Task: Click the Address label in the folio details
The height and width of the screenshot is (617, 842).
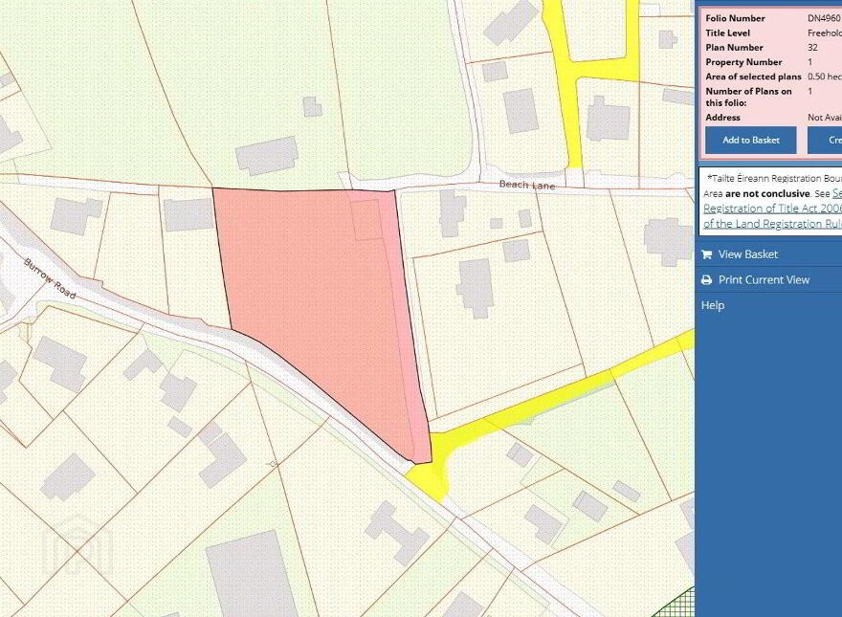Action: coord(722,117)
